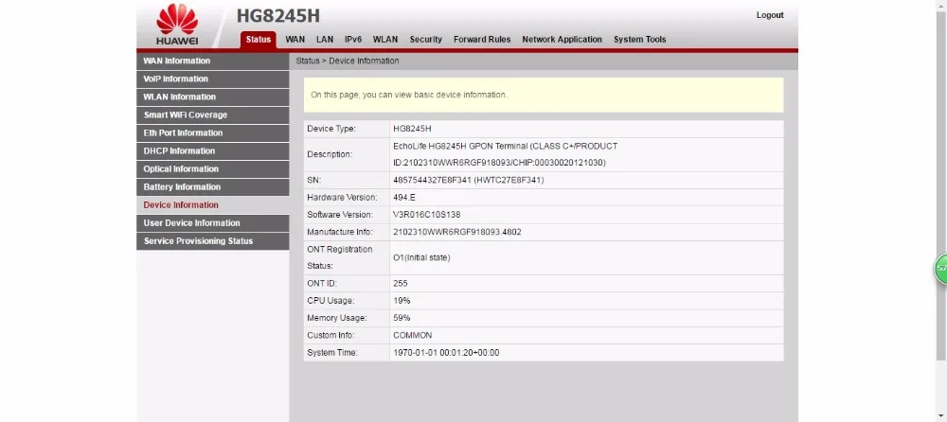
Task: Click the scrollbar down arrow
Action: click(941, 416)
